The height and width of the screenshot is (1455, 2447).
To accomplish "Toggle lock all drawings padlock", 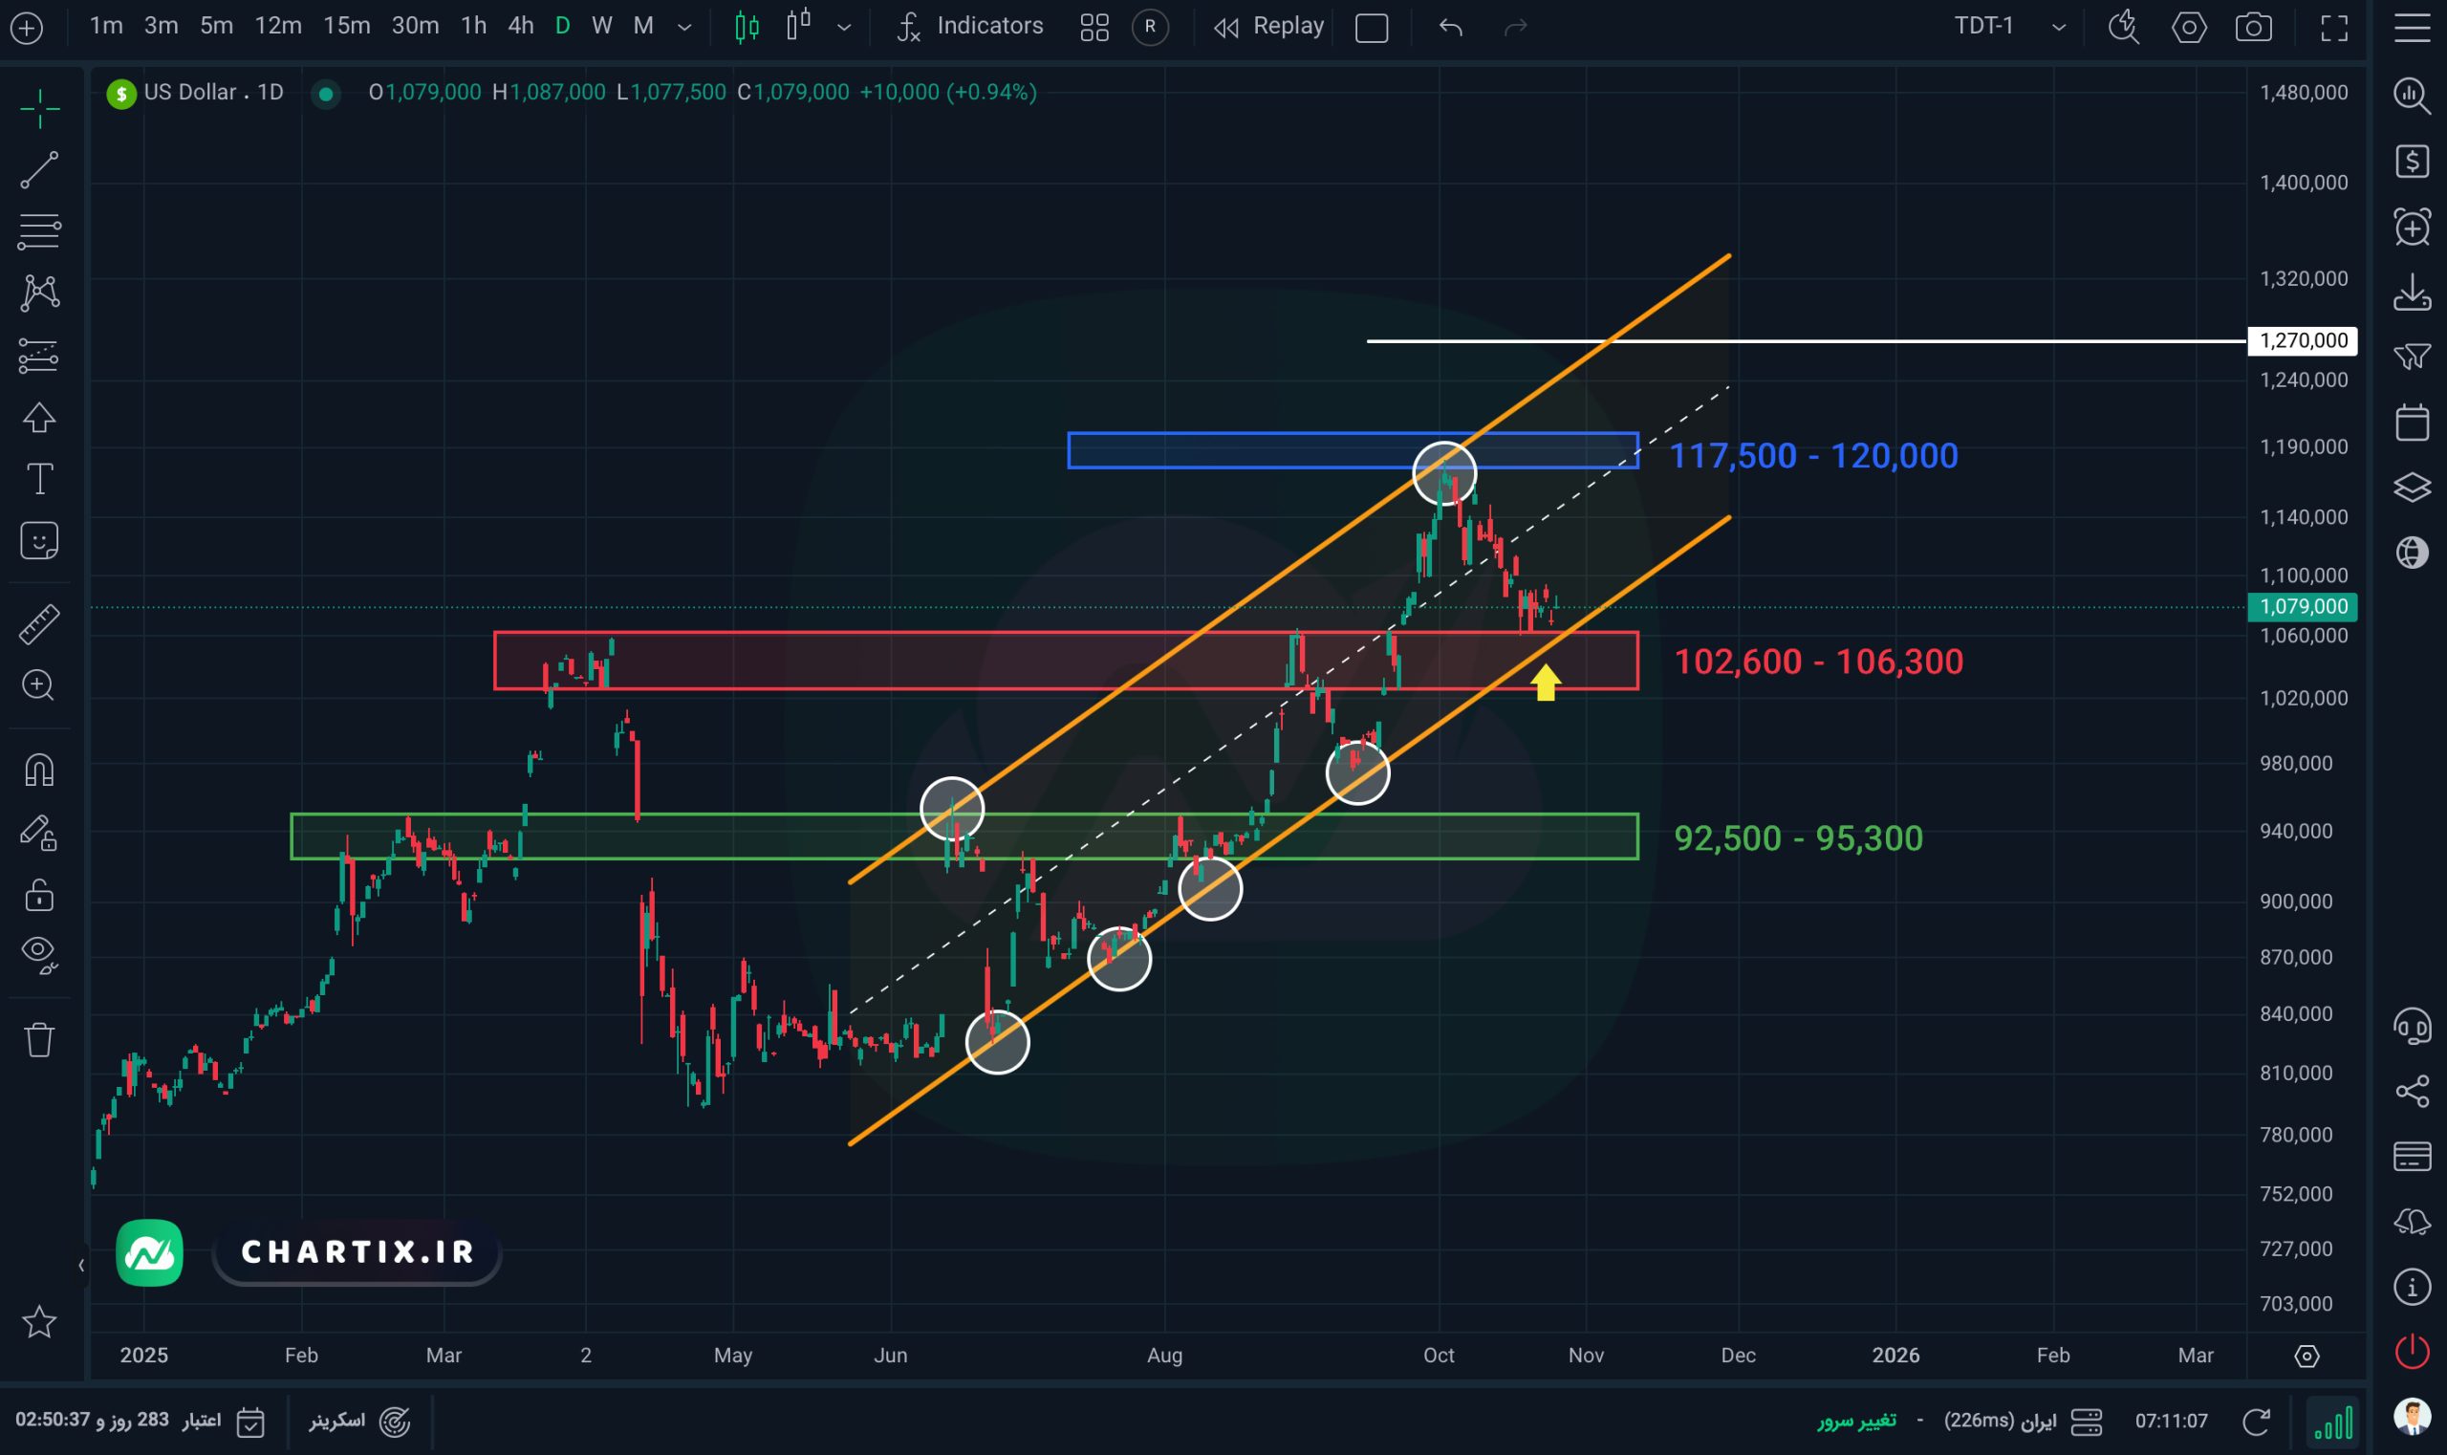I will [x=39, y=895].
